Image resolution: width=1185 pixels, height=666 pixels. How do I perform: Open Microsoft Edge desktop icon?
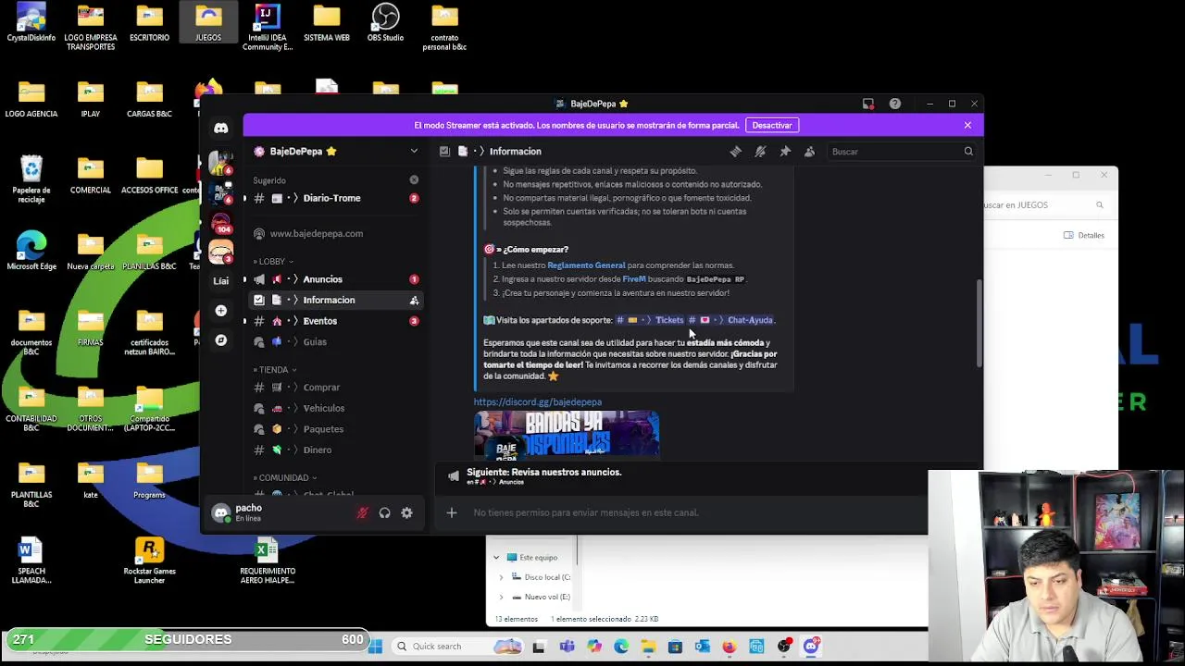click(x=31, y=252)
